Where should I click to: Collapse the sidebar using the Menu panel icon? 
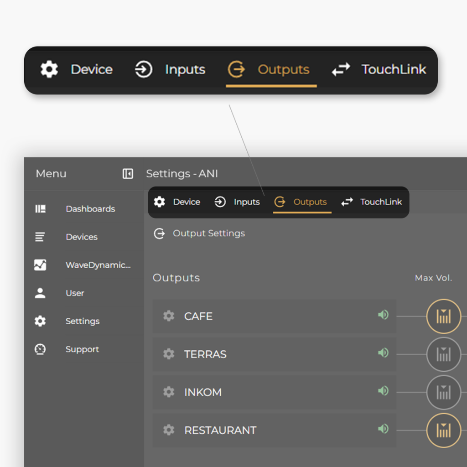coord(128,174)
